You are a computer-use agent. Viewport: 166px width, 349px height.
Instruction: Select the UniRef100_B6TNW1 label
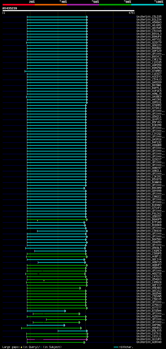point(149,85)
